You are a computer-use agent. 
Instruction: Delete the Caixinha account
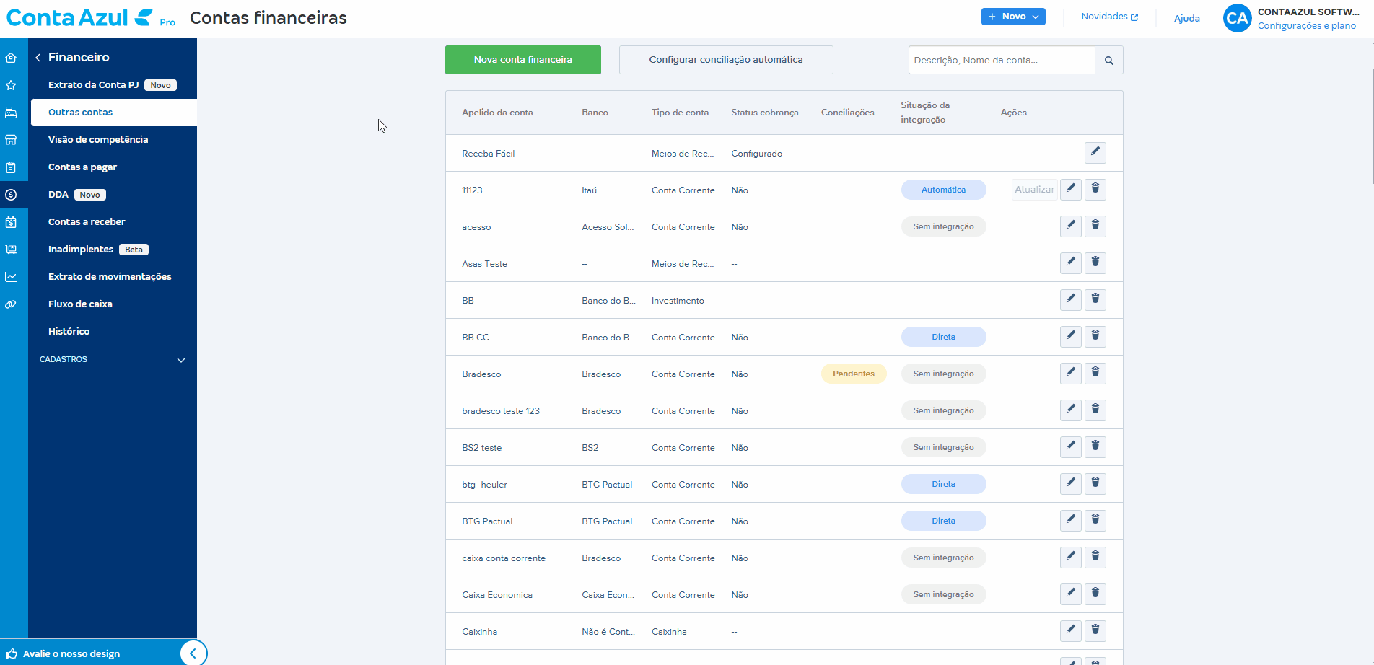[1095, 630]
